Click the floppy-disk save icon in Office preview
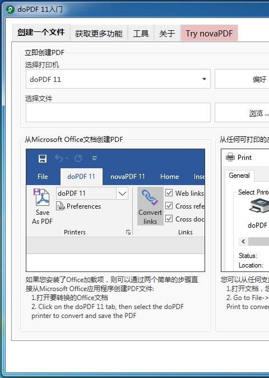The width and height of the screenshot is (269, 378). [43, 159]
